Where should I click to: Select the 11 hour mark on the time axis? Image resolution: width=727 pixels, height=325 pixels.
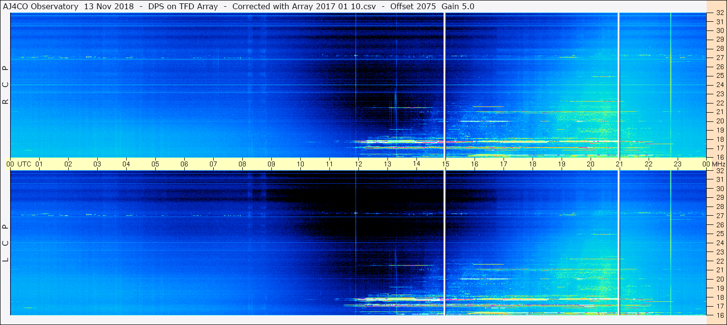click(329, 164)
